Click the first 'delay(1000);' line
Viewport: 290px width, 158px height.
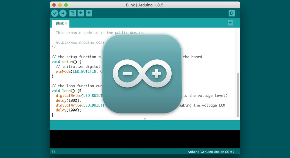(x=68, y=101)
